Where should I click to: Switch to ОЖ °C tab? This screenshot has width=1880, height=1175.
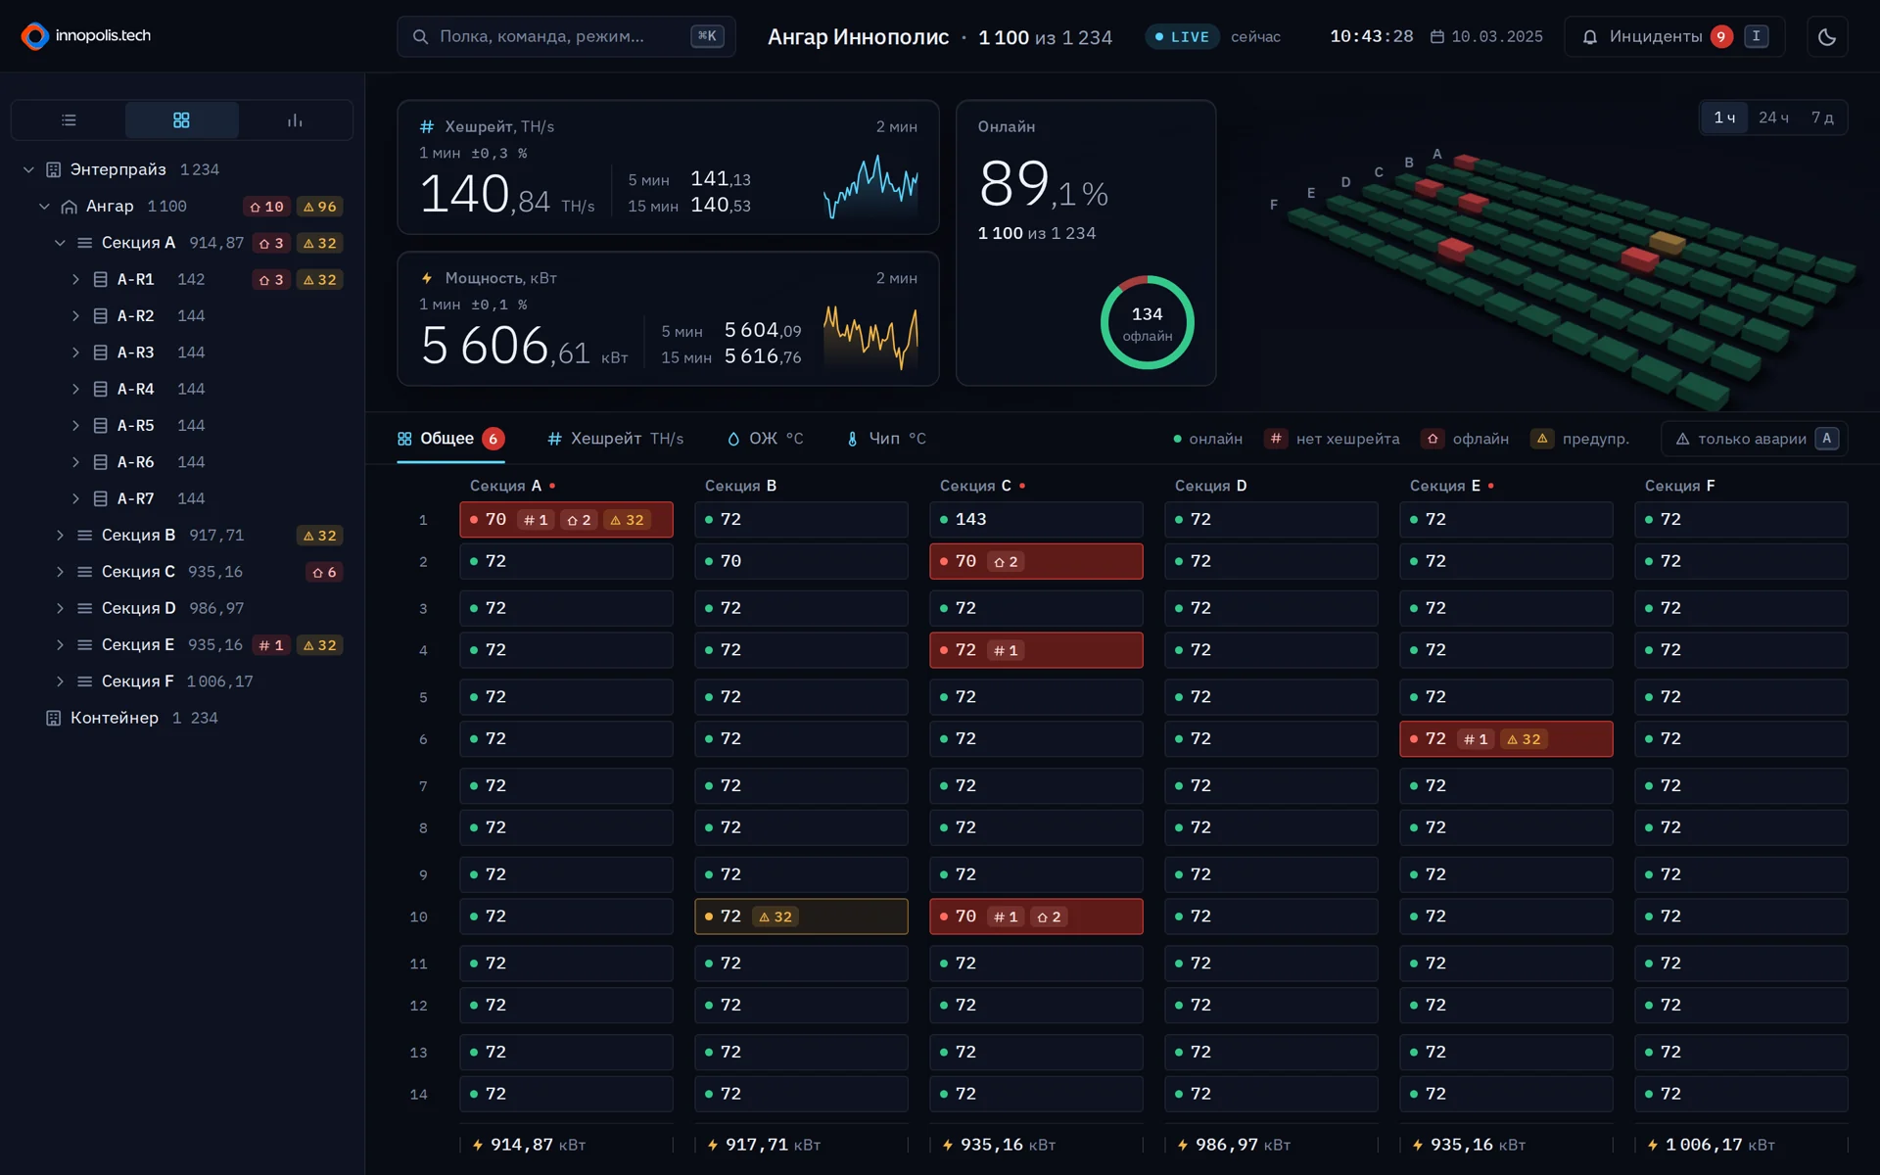tap(765, 439)
